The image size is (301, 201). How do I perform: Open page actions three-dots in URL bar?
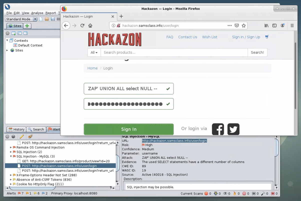coord(229,25)
